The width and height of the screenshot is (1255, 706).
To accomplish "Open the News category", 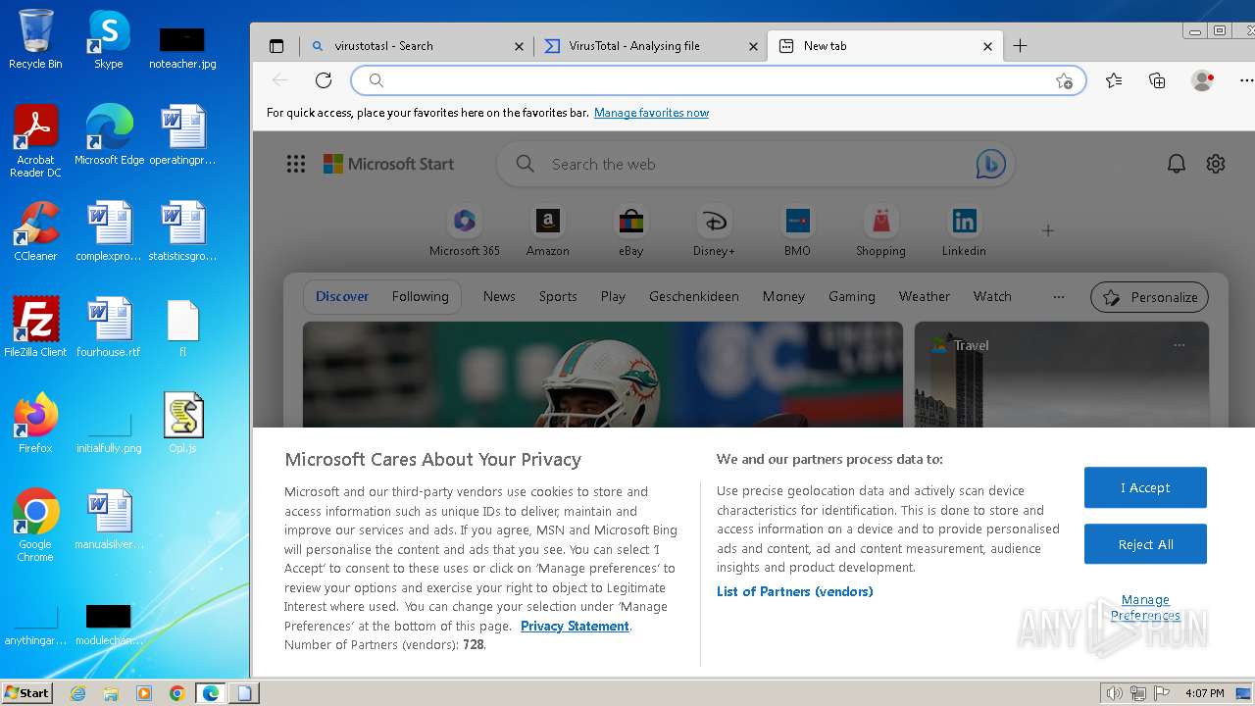I will point(499,296).
